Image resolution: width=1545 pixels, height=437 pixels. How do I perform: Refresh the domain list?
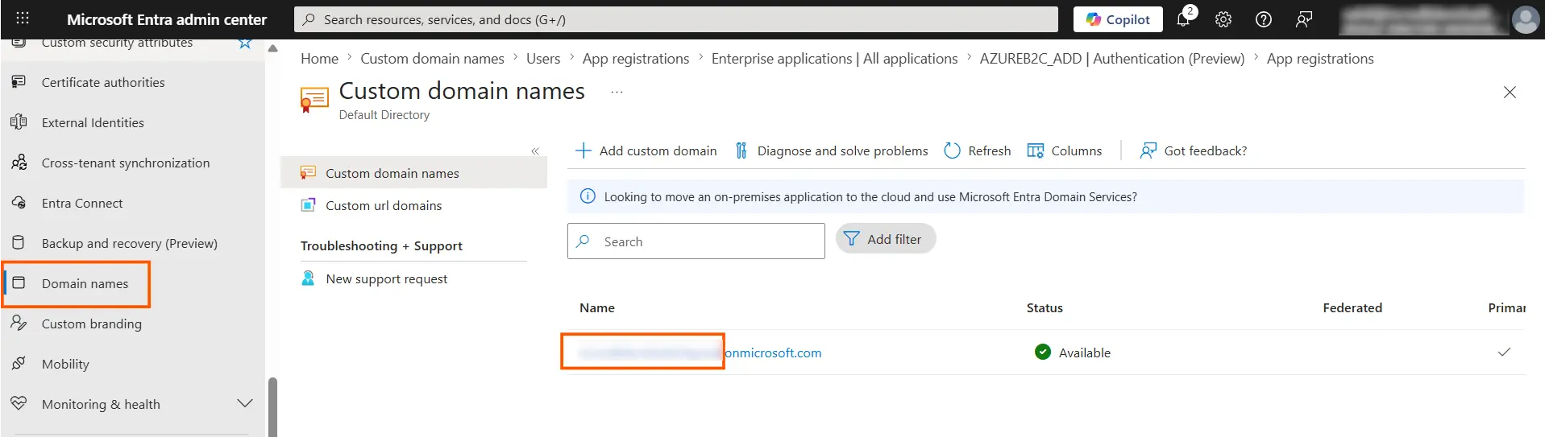coord(977,150)
